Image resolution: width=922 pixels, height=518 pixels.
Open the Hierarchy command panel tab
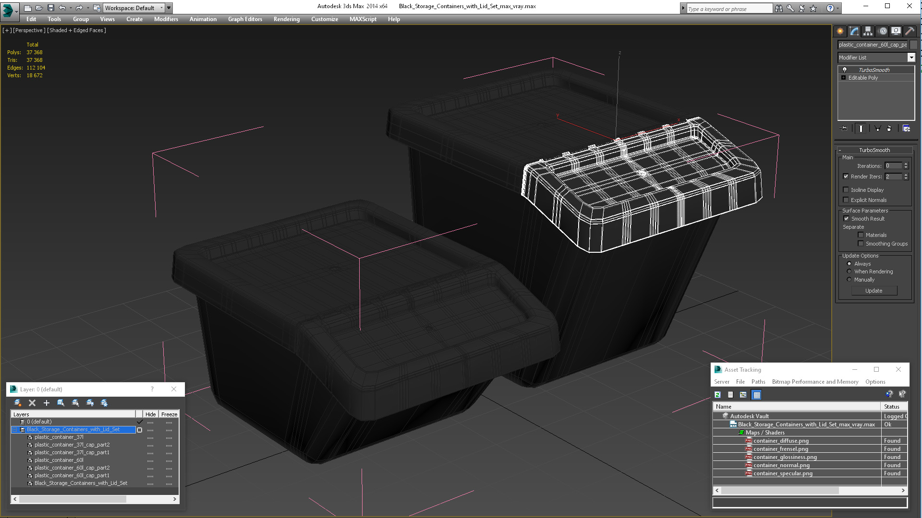[868, 31]
